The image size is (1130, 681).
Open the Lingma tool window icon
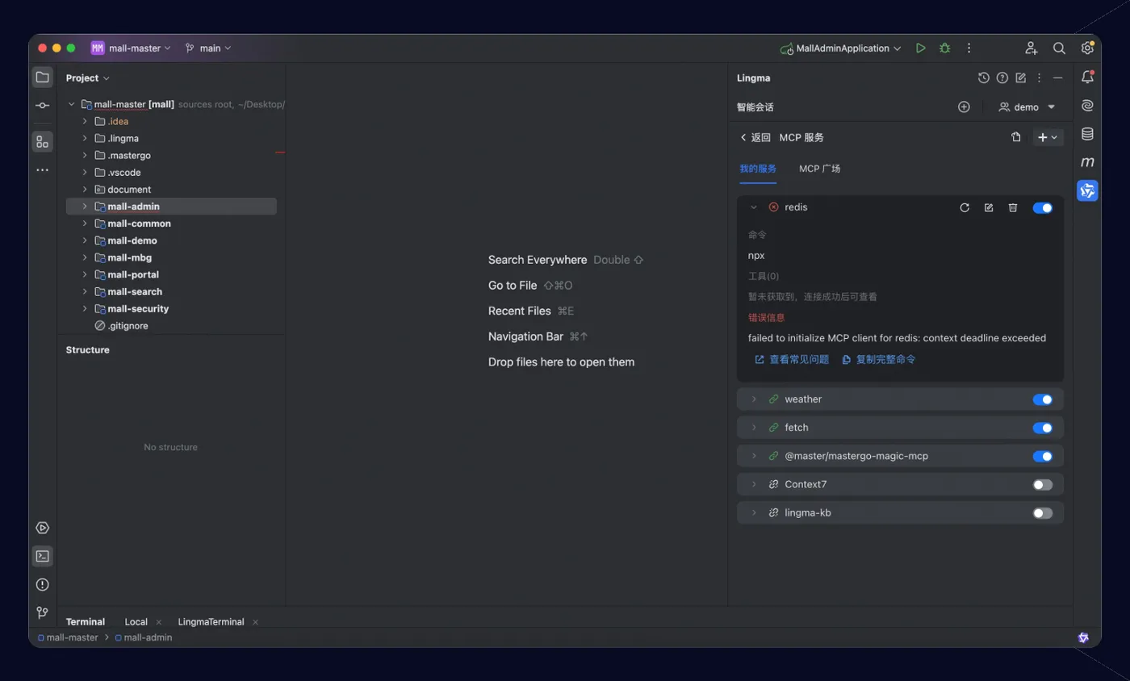coord(1087,190)
